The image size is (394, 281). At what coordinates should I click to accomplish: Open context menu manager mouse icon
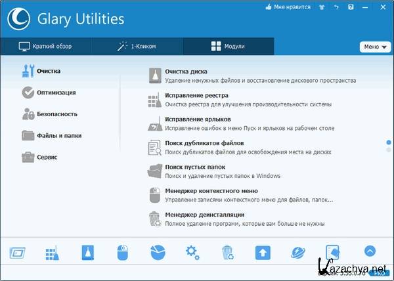[x=123, y=252]
